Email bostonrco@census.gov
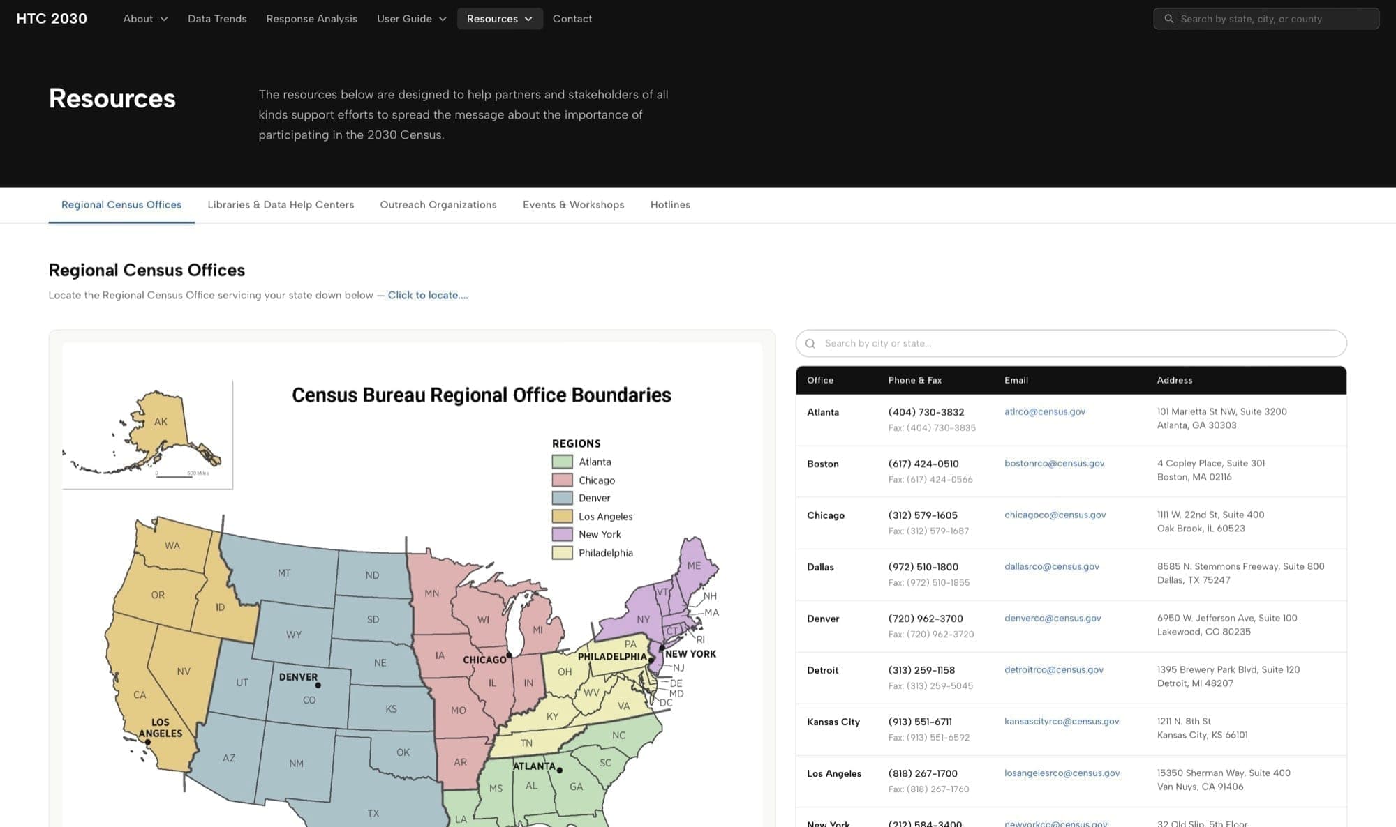Image resolution: width=1396 pixels, height=827 pixels. point(1055,463)
